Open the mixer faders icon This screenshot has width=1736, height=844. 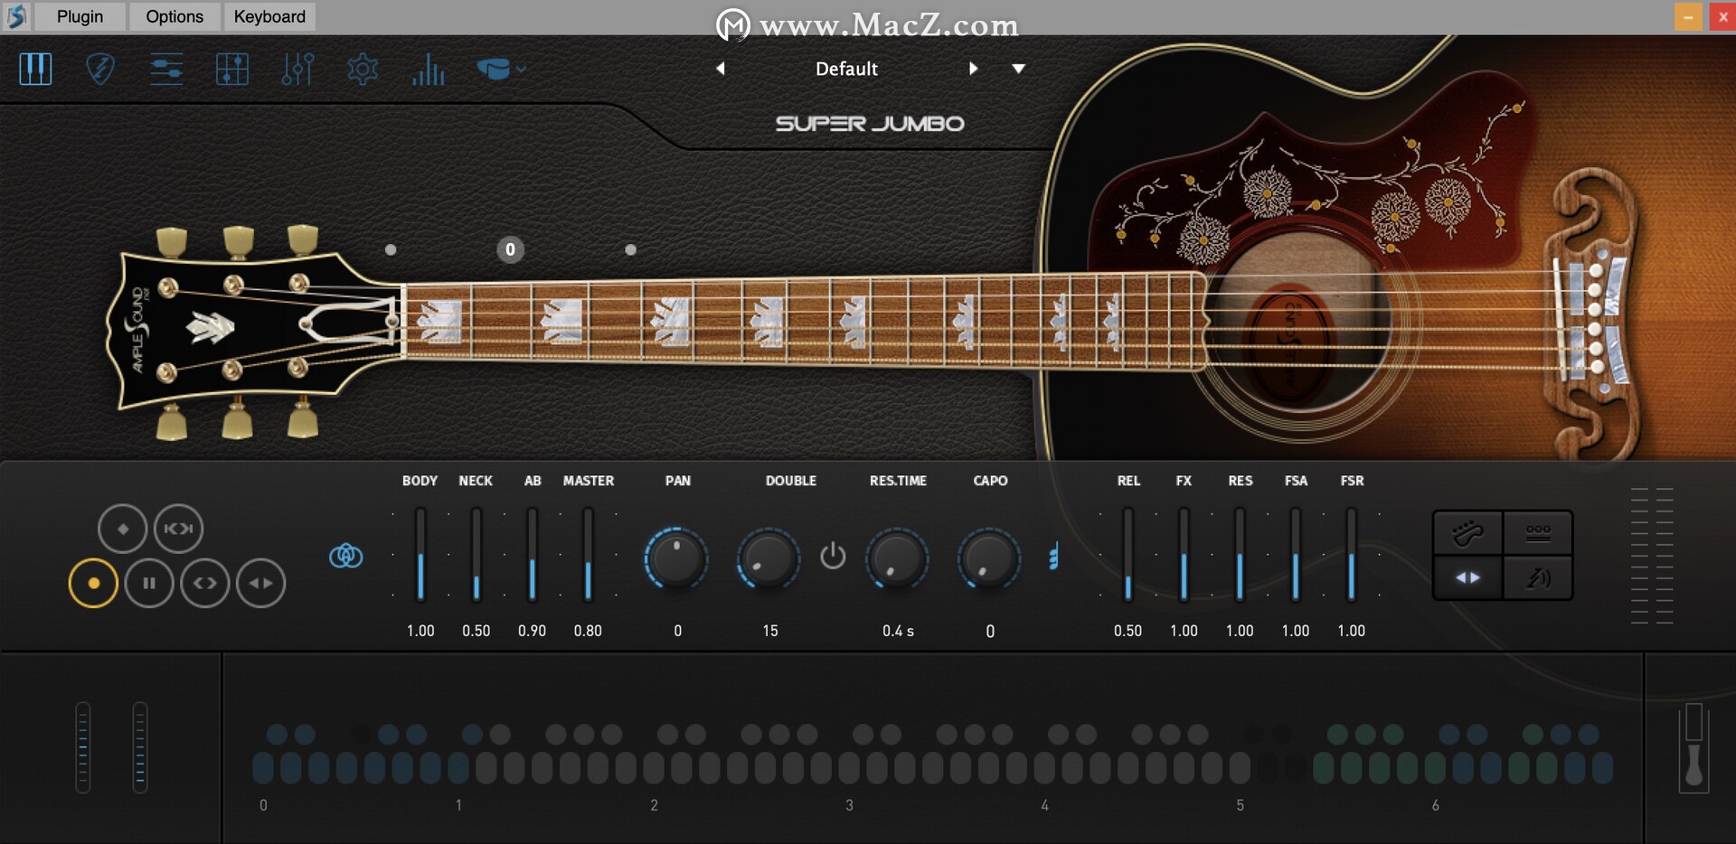point(297,69)
